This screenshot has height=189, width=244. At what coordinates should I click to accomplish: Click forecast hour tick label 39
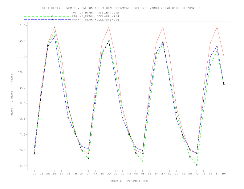tap(122, 174)
